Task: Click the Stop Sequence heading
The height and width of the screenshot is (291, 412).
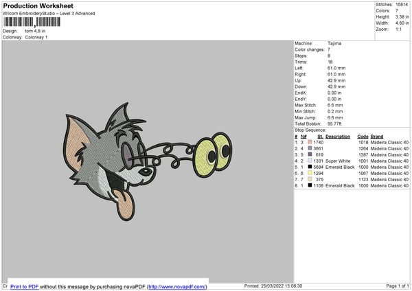Action: click(310, 130)
